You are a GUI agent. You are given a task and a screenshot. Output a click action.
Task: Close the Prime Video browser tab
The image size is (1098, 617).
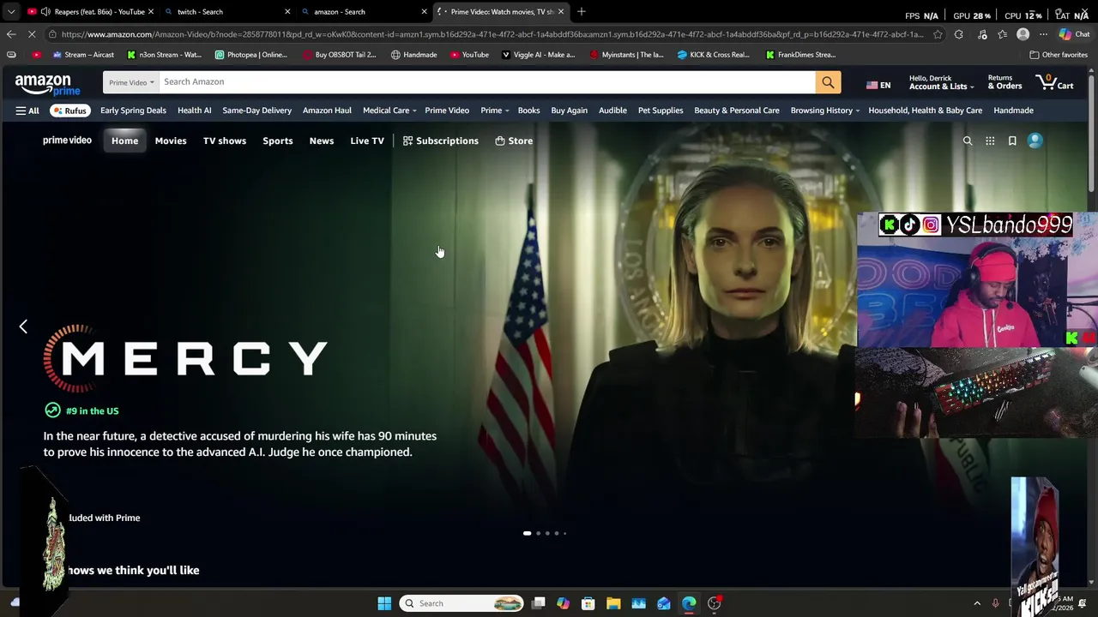pyautogui.click(x=561, y=11)
